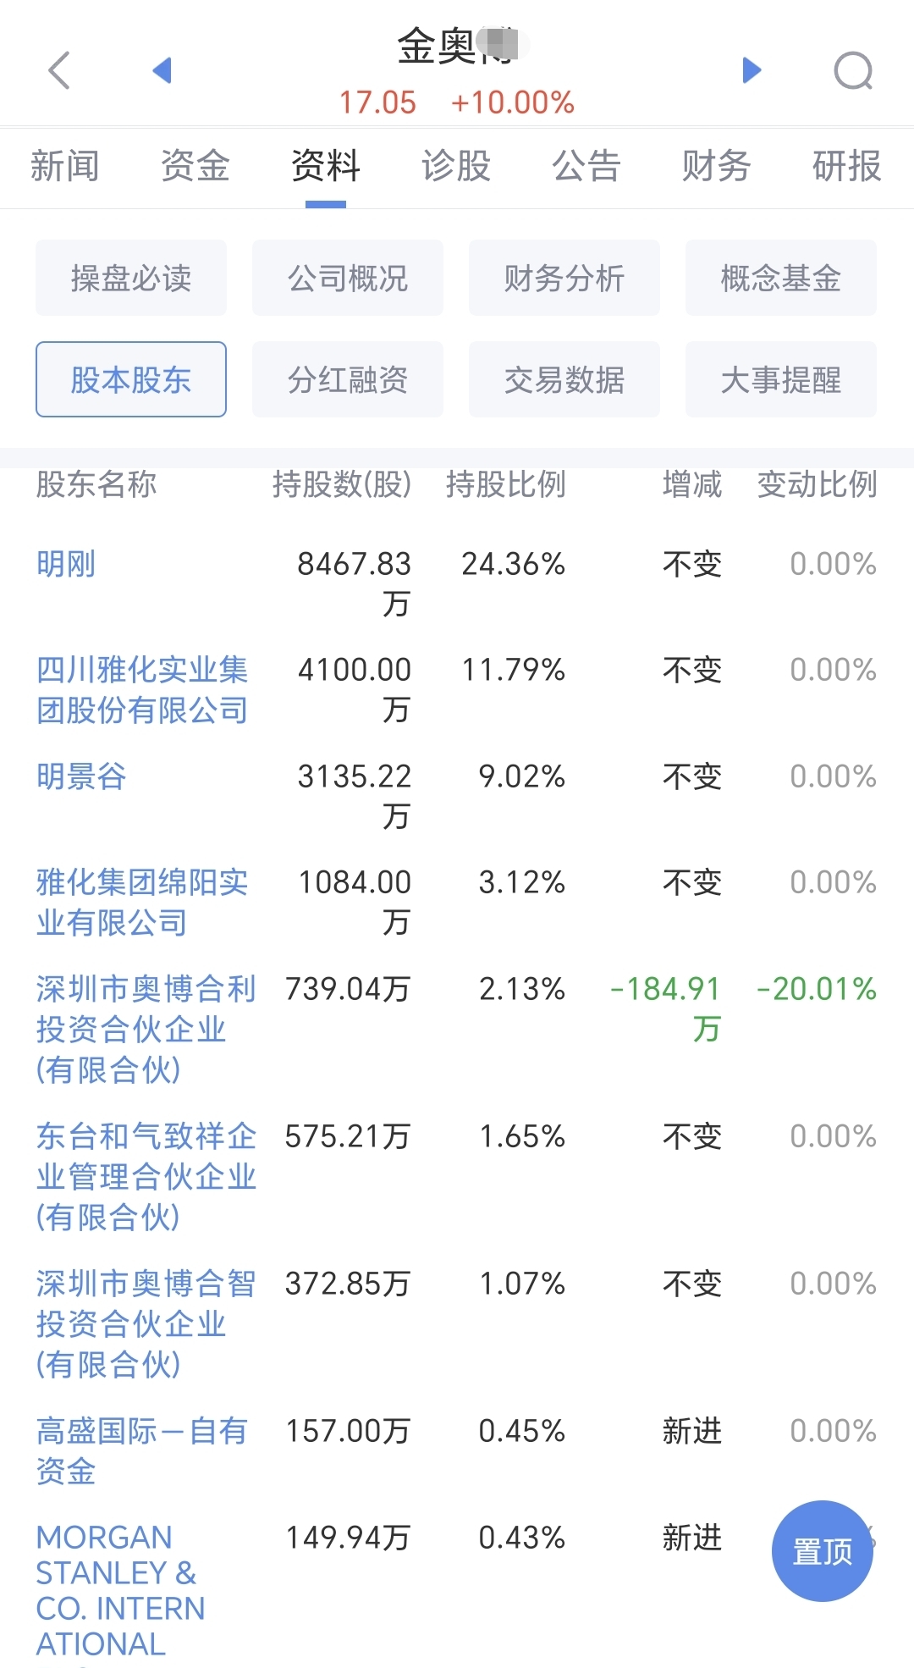
Task: Tap the 置顶 floating button
Action: pos(822,1551)
